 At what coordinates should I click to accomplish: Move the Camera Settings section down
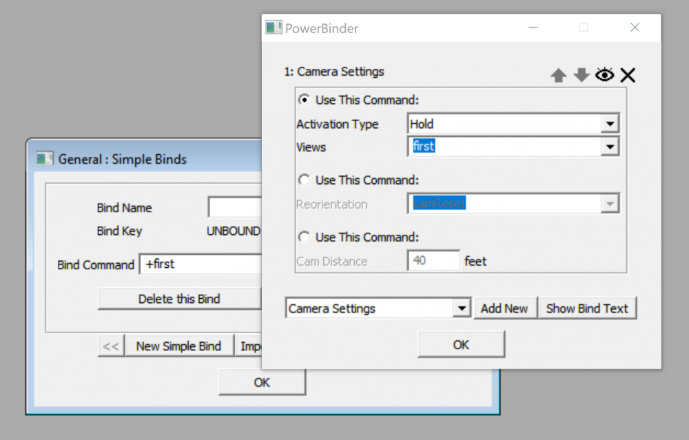pos(582,75)
